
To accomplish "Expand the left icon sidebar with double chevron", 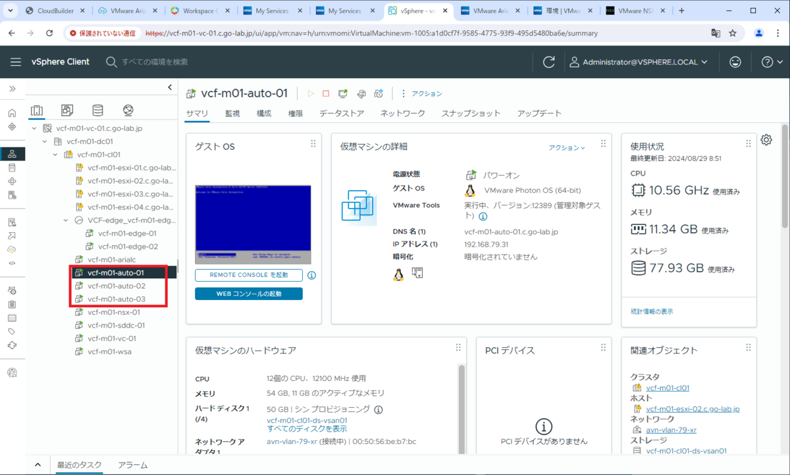I will coord(12,88).
